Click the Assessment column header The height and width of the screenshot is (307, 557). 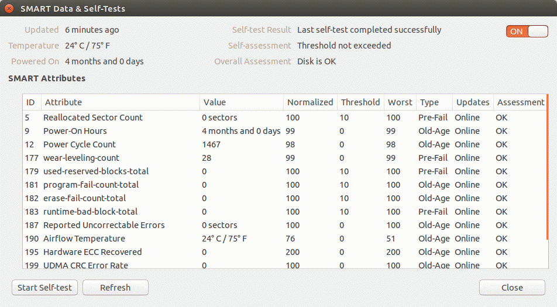[520, 102]
